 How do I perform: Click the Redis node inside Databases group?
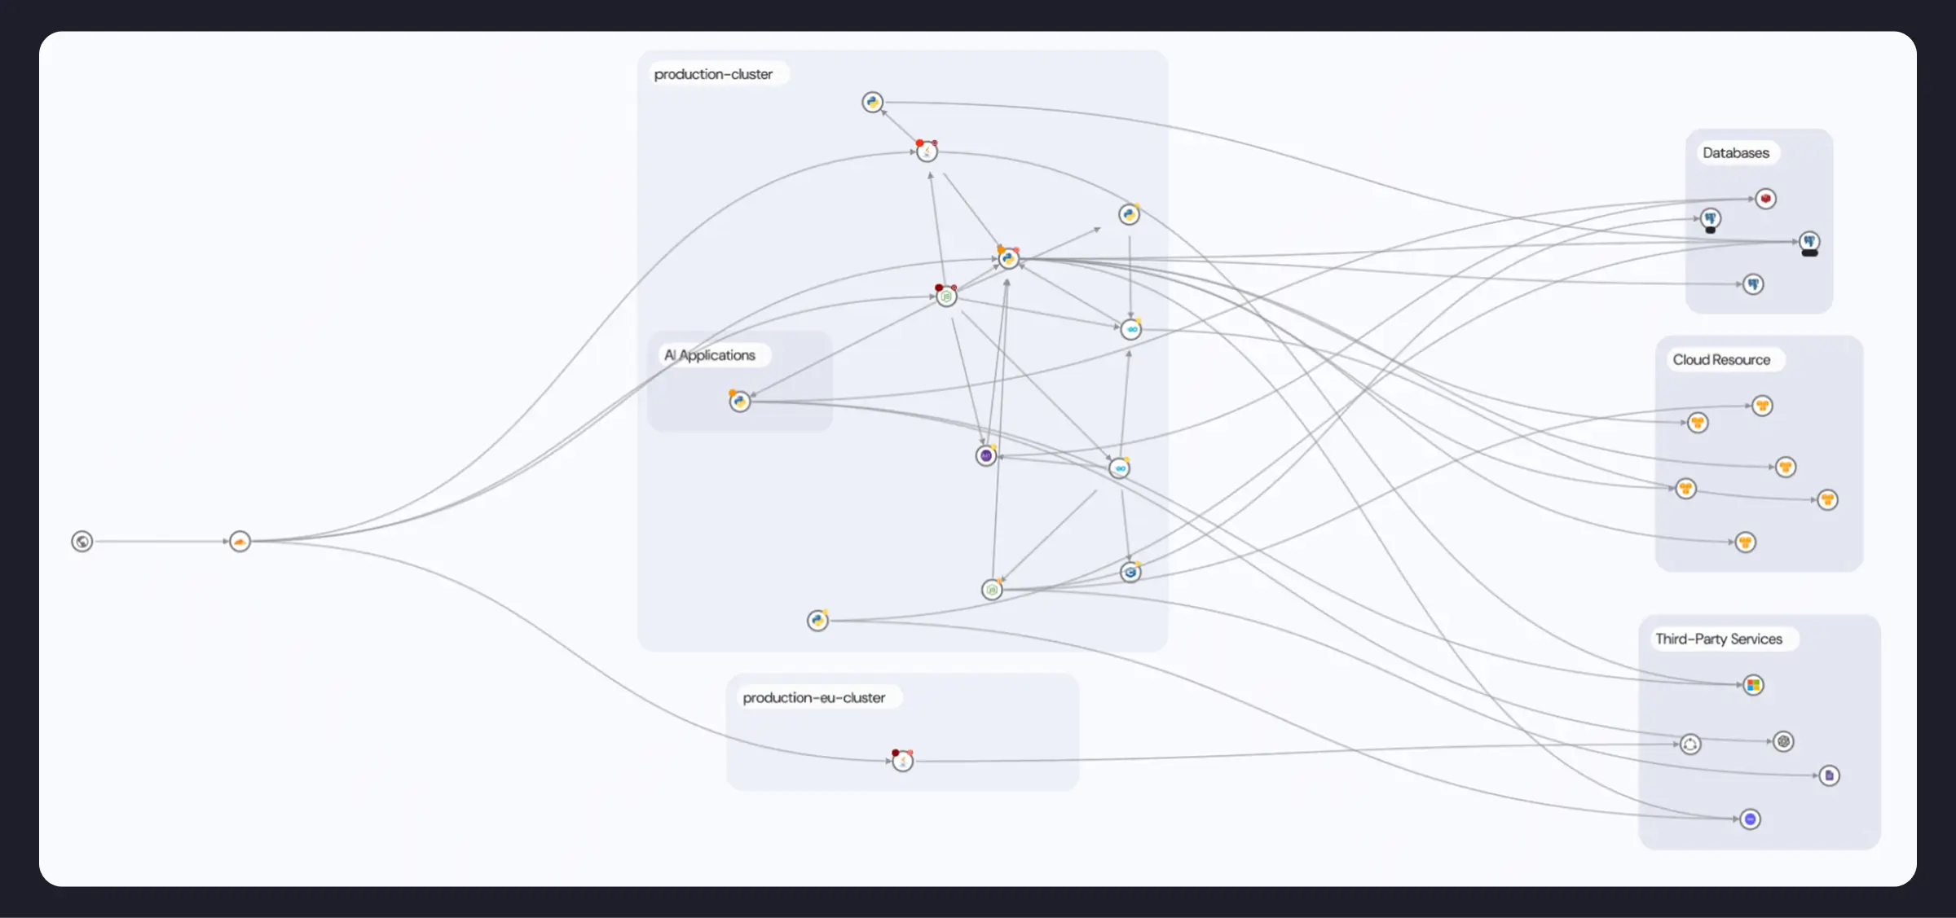point(1766,198)
